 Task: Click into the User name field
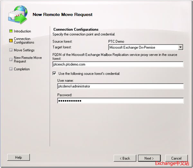click(x=120, y=86)
